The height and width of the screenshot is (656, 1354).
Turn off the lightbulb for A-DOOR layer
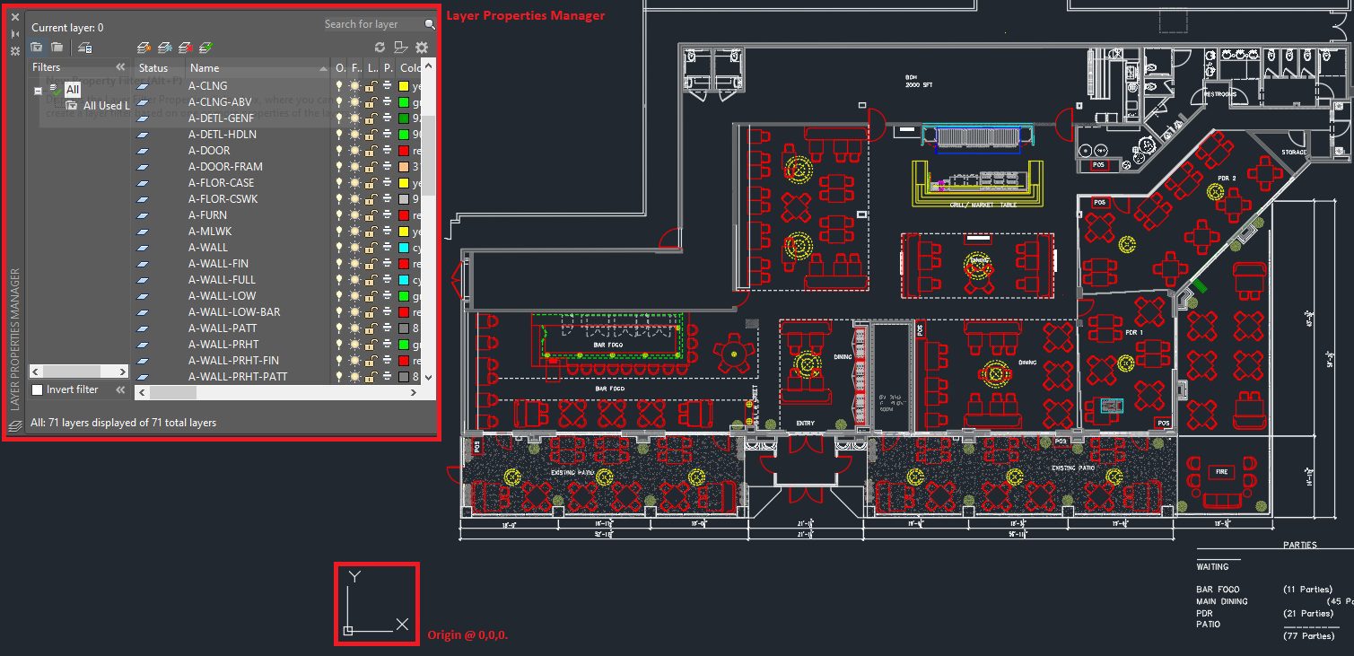click(339, 150)
